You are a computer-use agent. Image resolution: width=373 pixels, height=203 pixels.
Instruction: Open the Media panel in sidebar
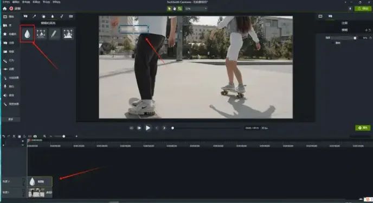coord(9,17)
